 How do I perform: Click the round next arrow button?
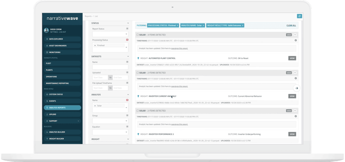pos(297,88)
